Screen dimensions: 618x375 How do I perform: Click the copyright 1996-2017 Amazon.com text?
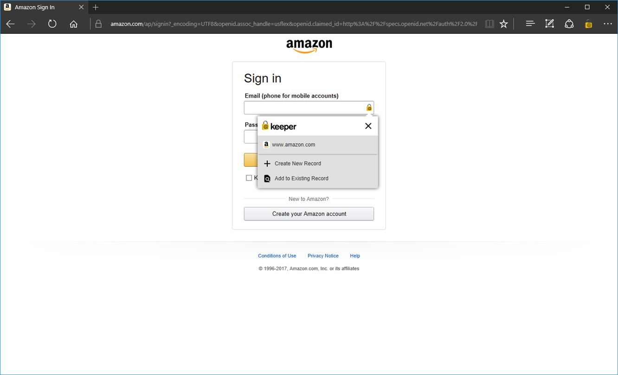pos(309,269)
